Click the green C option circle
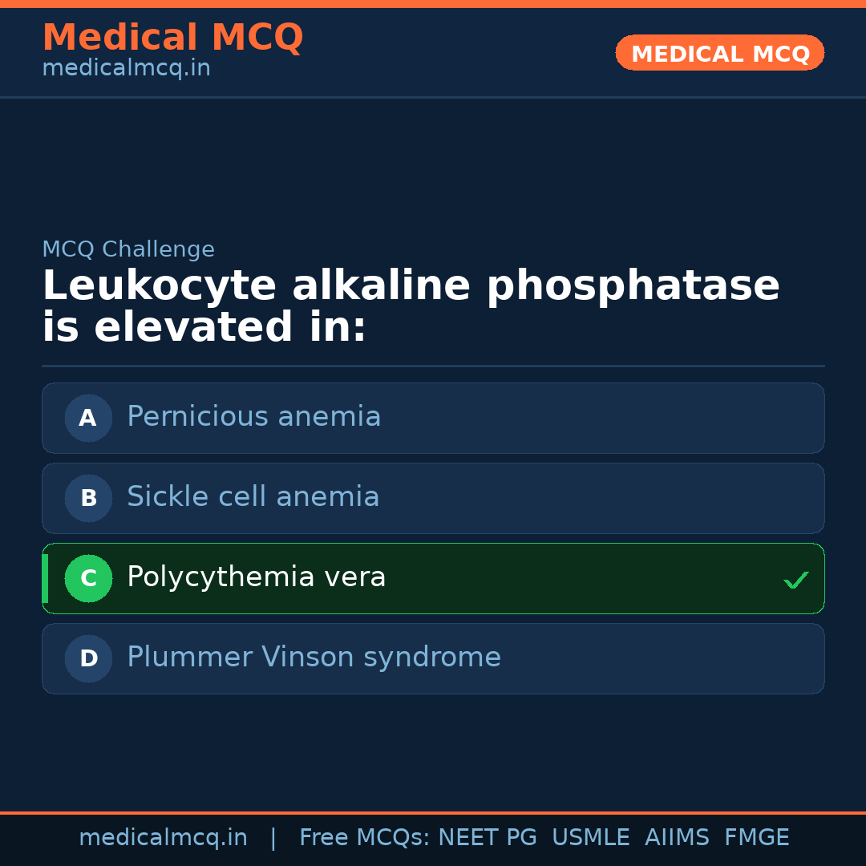Viewport: 866px width, 866px height. (x=88, y=578)
